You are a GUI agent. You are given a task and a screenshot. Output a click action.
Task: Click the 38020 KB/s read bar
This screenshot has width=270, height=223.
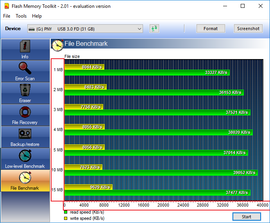click(x=159, y=133)
